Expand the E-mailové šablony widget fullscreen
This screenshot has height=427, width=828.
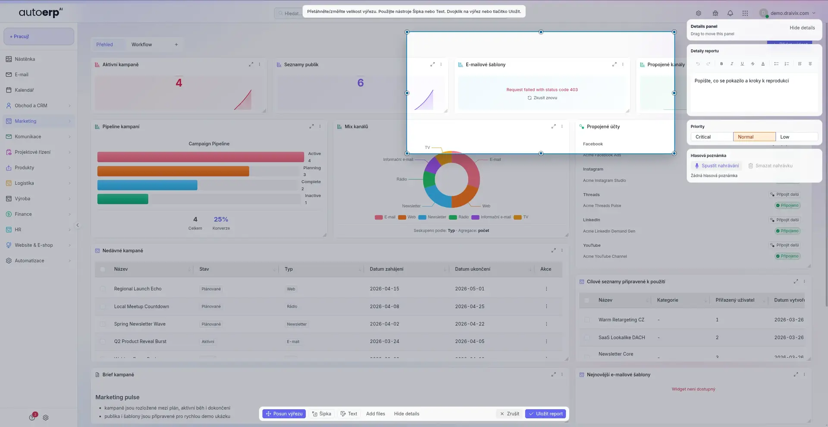(x=614, y=65)
